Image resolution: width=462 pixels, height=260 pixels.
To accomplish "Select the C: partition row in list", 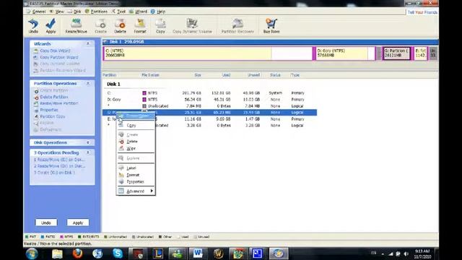I will pyautogui.click(x=209, y=93).
